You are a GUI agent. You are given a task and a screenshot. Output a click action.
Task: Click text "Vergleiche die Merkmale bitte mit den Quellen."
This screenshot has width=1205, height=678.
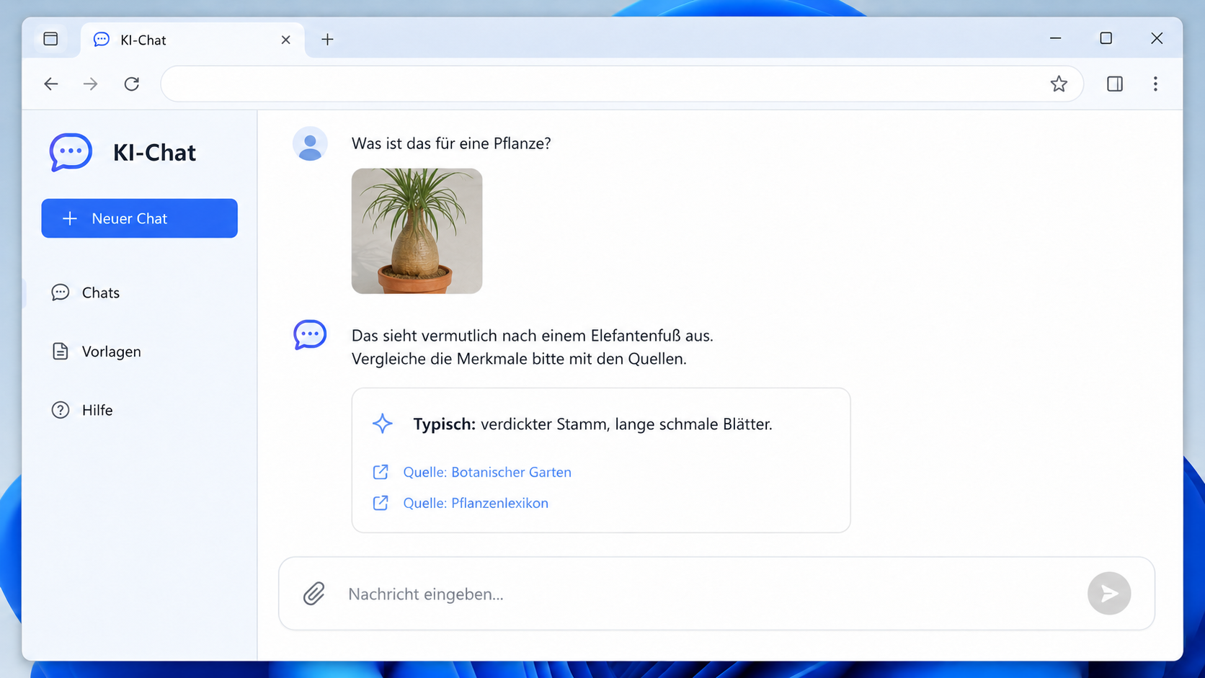(519, 359)
